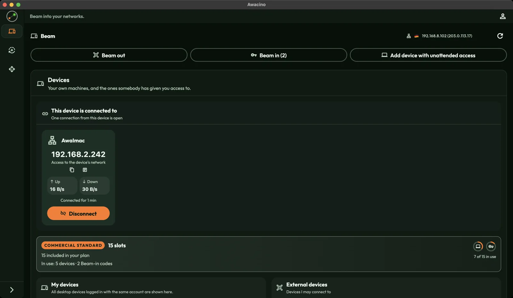Click the External devices section heading
Image resolution: width=513 pixels, height=298 pixels.
click(x=307, y=285)
